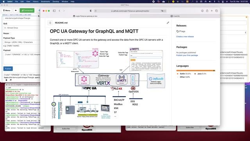
Task: Open the Safari share icon
Action: pos(207,11)
